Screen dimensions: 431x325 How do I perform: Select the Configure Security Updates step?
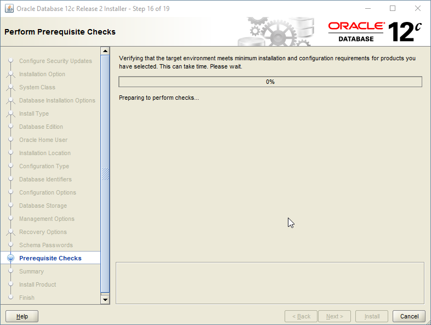(55, 61)
